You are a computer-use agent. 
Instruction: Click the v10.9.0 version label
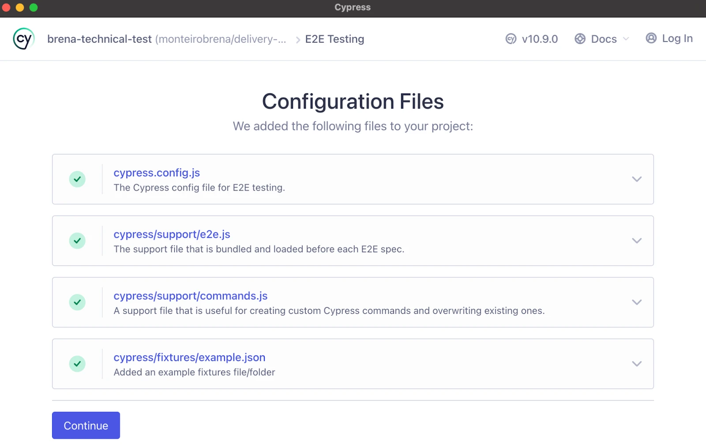(539, 39)
